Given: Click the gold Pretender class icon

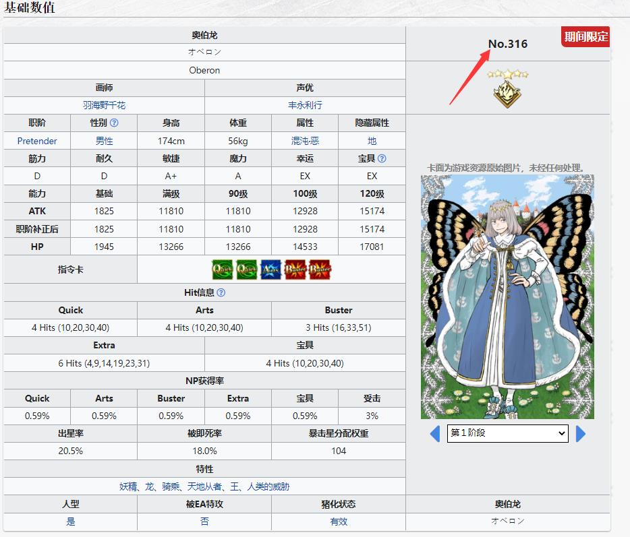Looking at the screenshot, I should (502, 94).
